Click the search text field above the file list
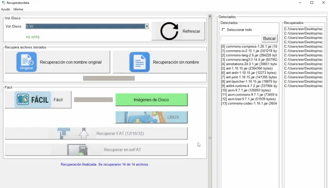328x188 pixels. [240, 38]
